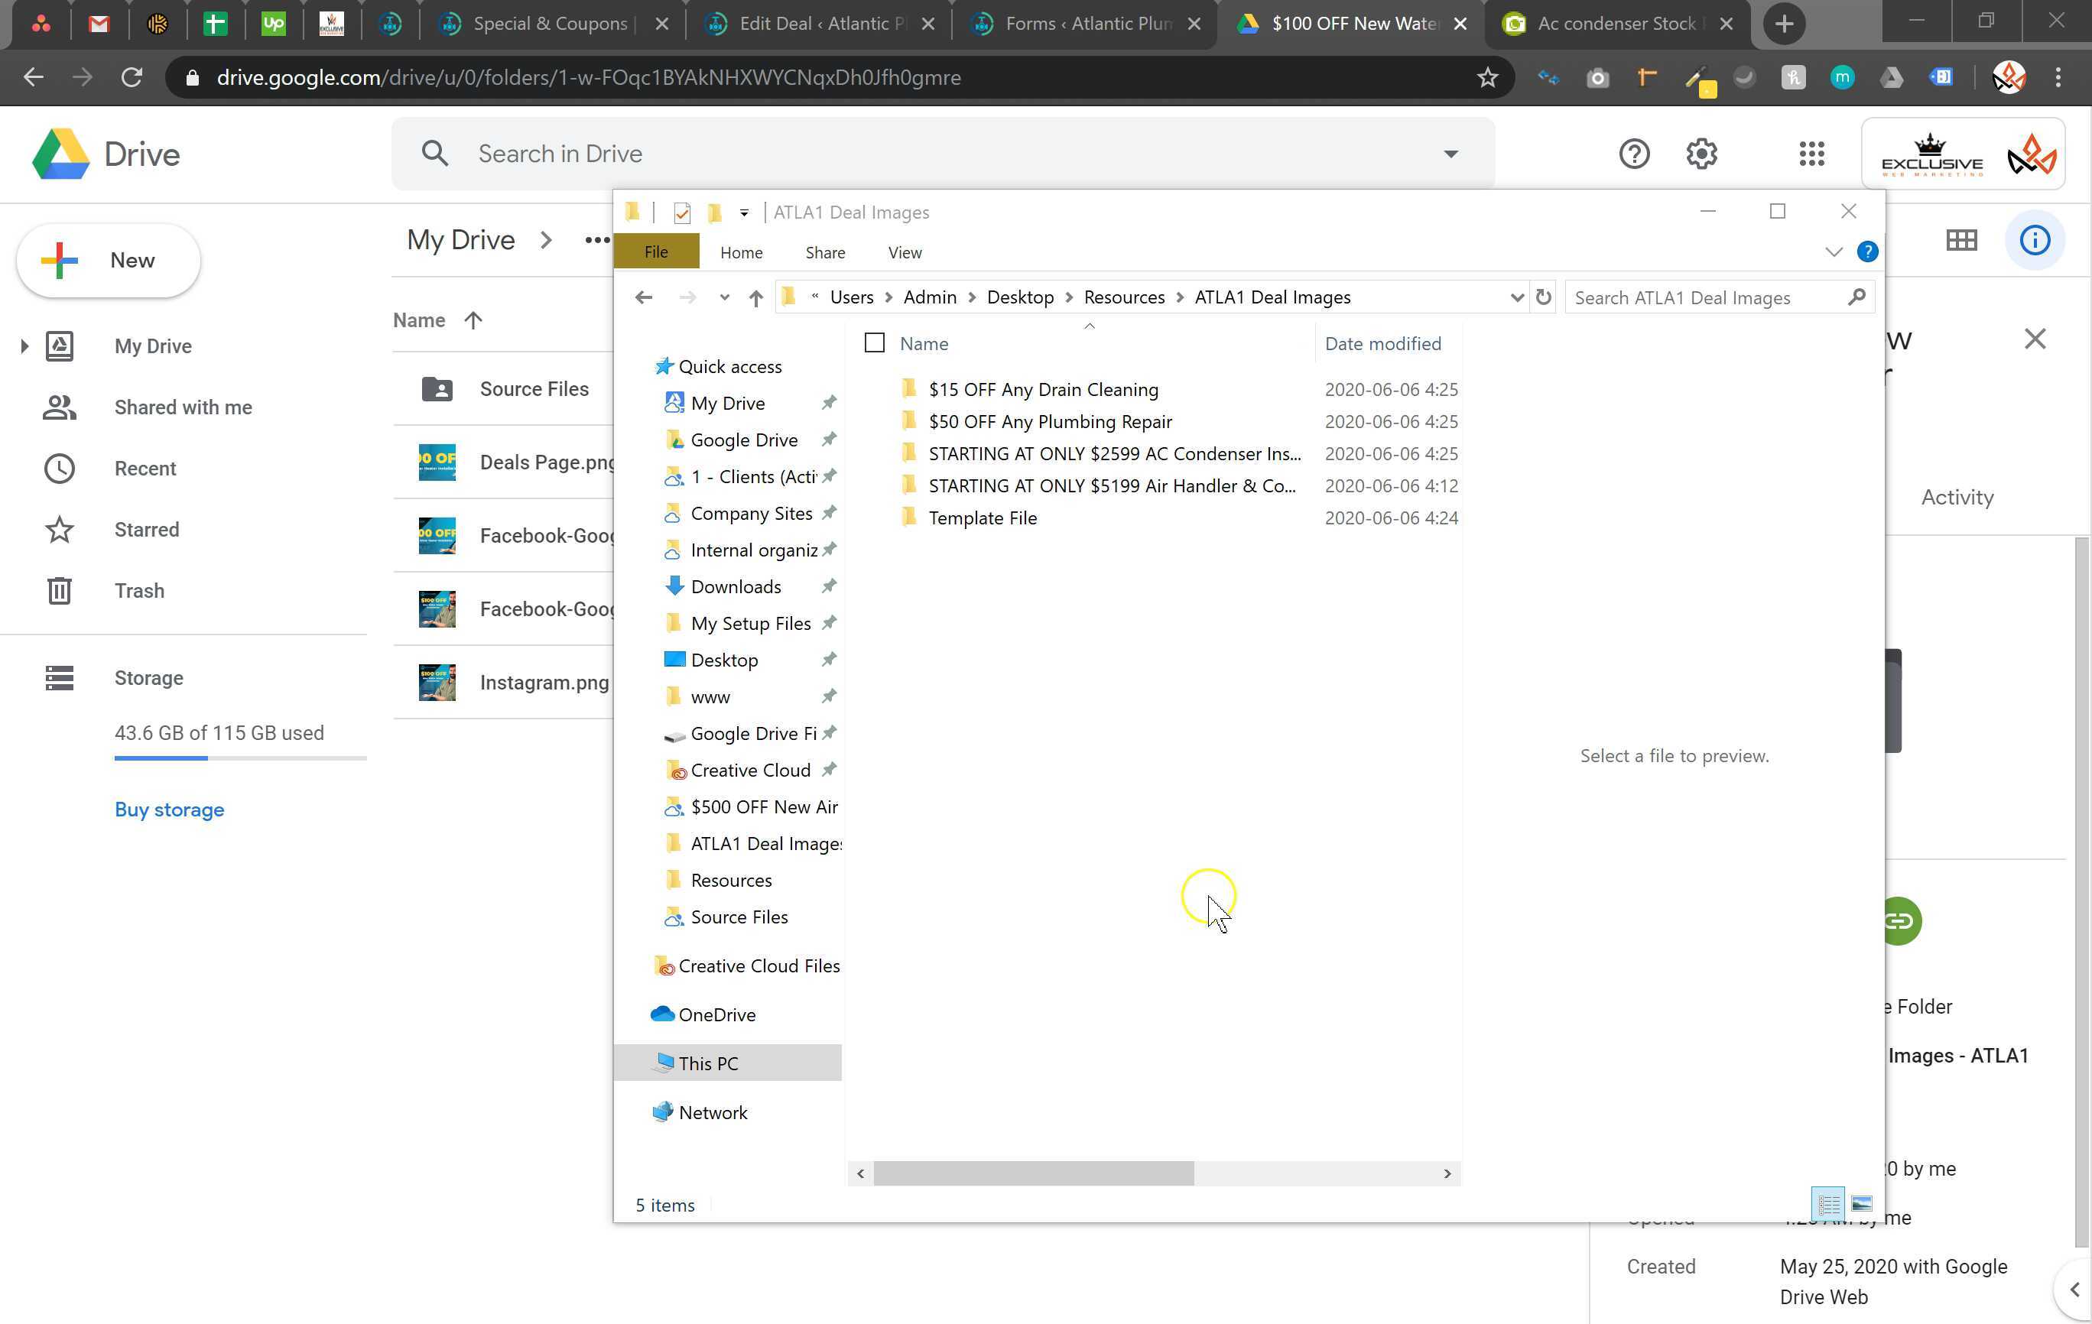Click the Explorer refresh button

(1543, 297)
